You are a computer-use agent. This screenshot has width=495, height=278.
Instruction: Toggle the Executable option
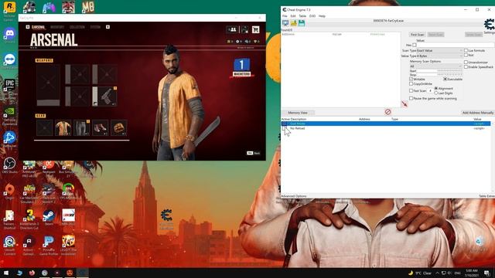445,79
